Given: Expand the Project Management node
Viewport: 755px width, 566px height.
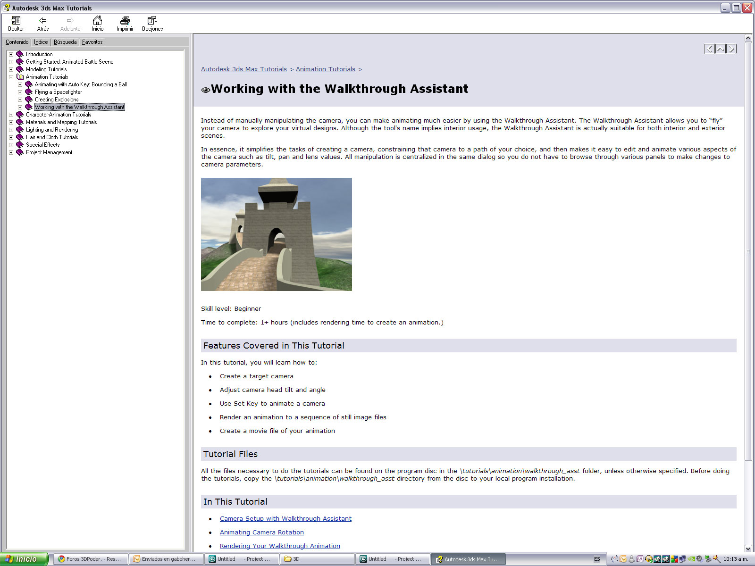Looking at the screenshot, I should 11,152.
